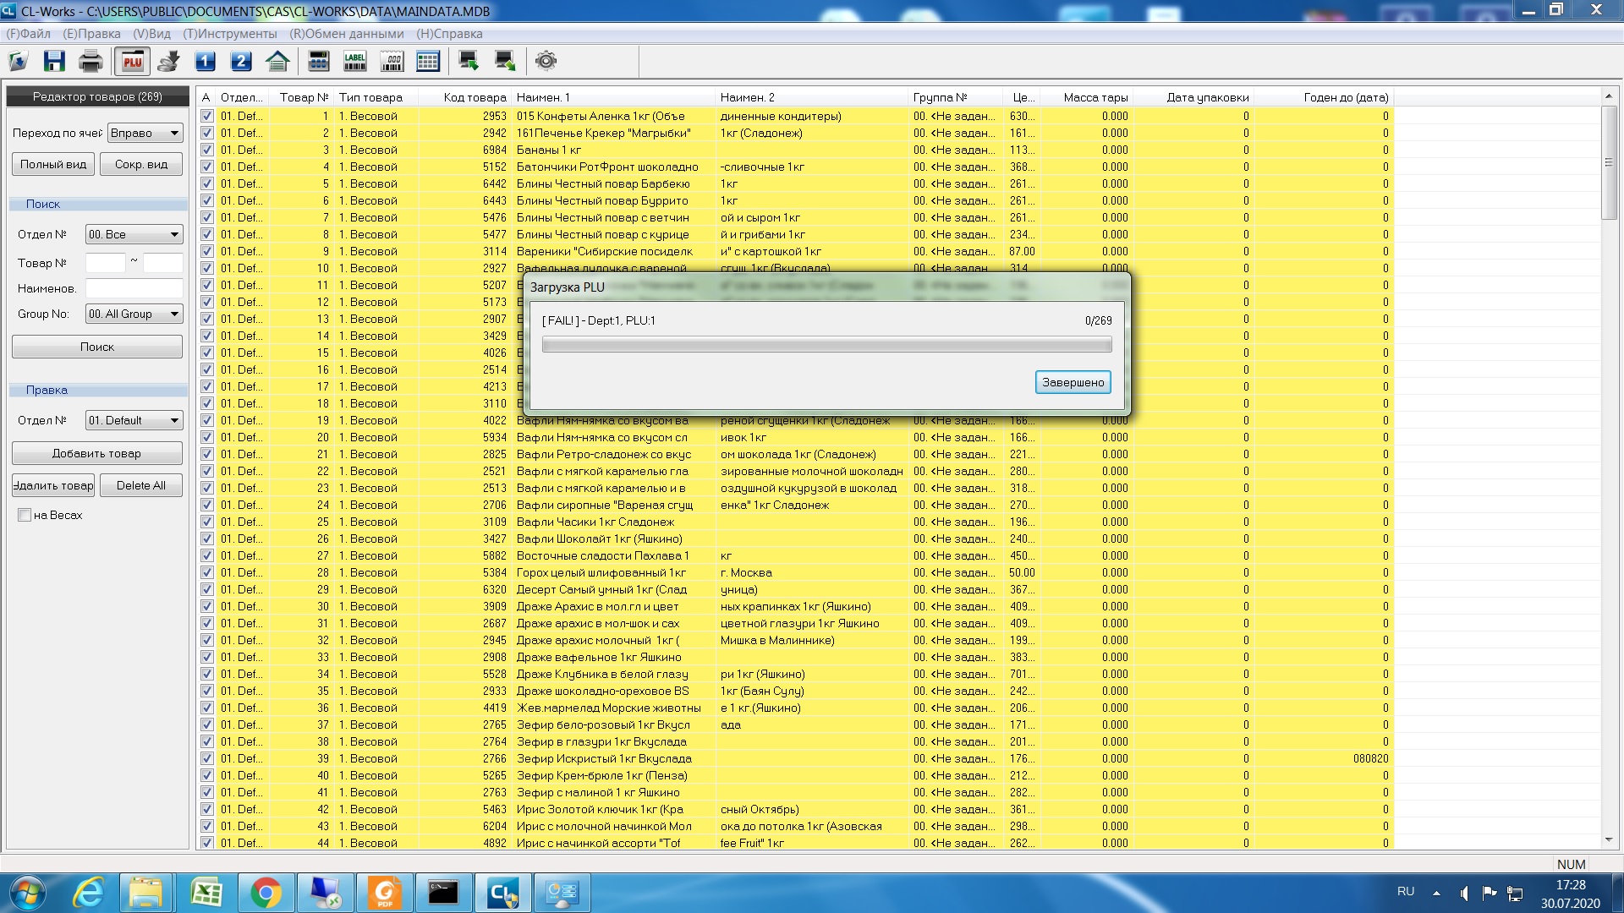Click the printer icon in toolbar

[91, 61]
